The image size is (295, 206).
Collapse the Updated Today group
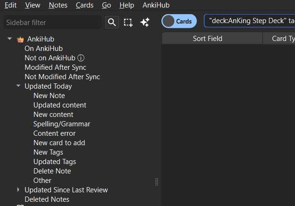18,86
